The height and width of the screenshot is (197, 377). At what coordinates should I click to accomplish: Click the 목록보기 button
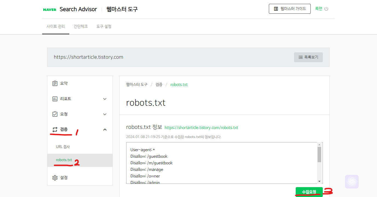[308, 57]
